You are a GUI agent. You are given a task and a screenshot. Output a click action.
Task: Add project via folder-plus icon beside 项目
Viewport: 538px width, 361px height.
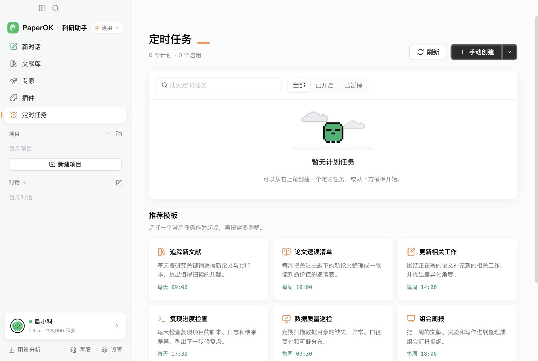tap(119, 134)
